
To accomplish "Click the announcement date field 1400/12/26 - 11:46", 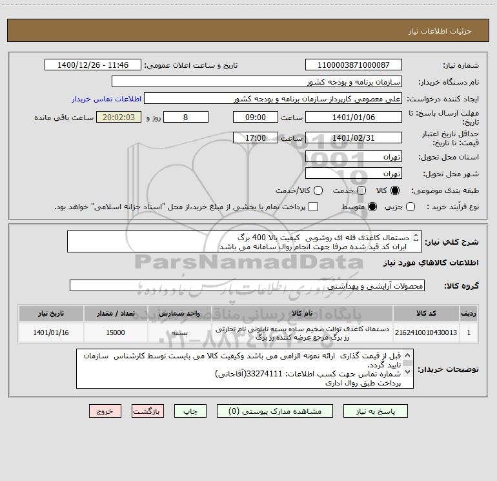I will (93, 65).
